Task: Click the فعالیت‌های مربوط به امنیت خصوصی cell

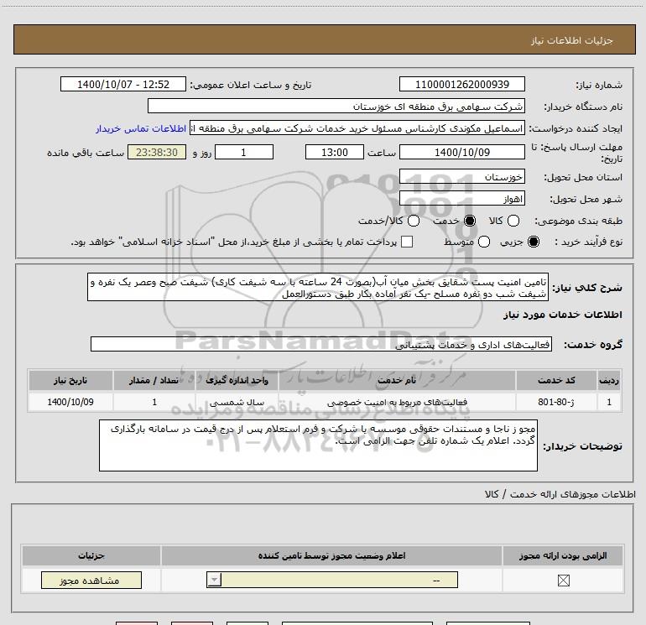Action: pyautogui.click(x=397, y=402)
